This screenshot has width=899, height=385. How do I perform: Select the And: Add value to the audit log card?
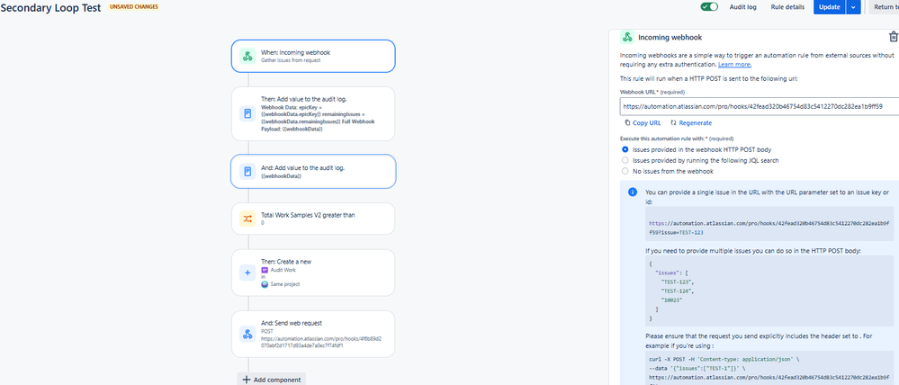313,171
